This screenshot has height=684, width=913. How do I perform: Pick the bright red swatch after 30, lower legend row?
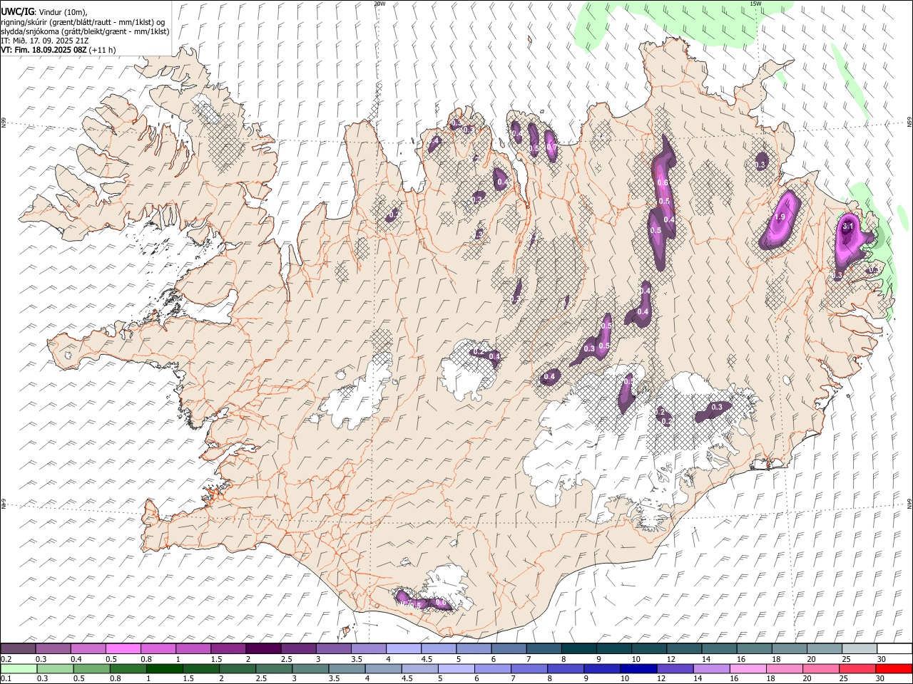pos(894,668)
